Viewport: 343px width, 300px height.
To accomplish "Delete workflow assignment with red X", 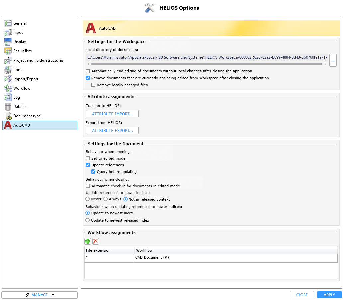I will (x=96, y=241).
